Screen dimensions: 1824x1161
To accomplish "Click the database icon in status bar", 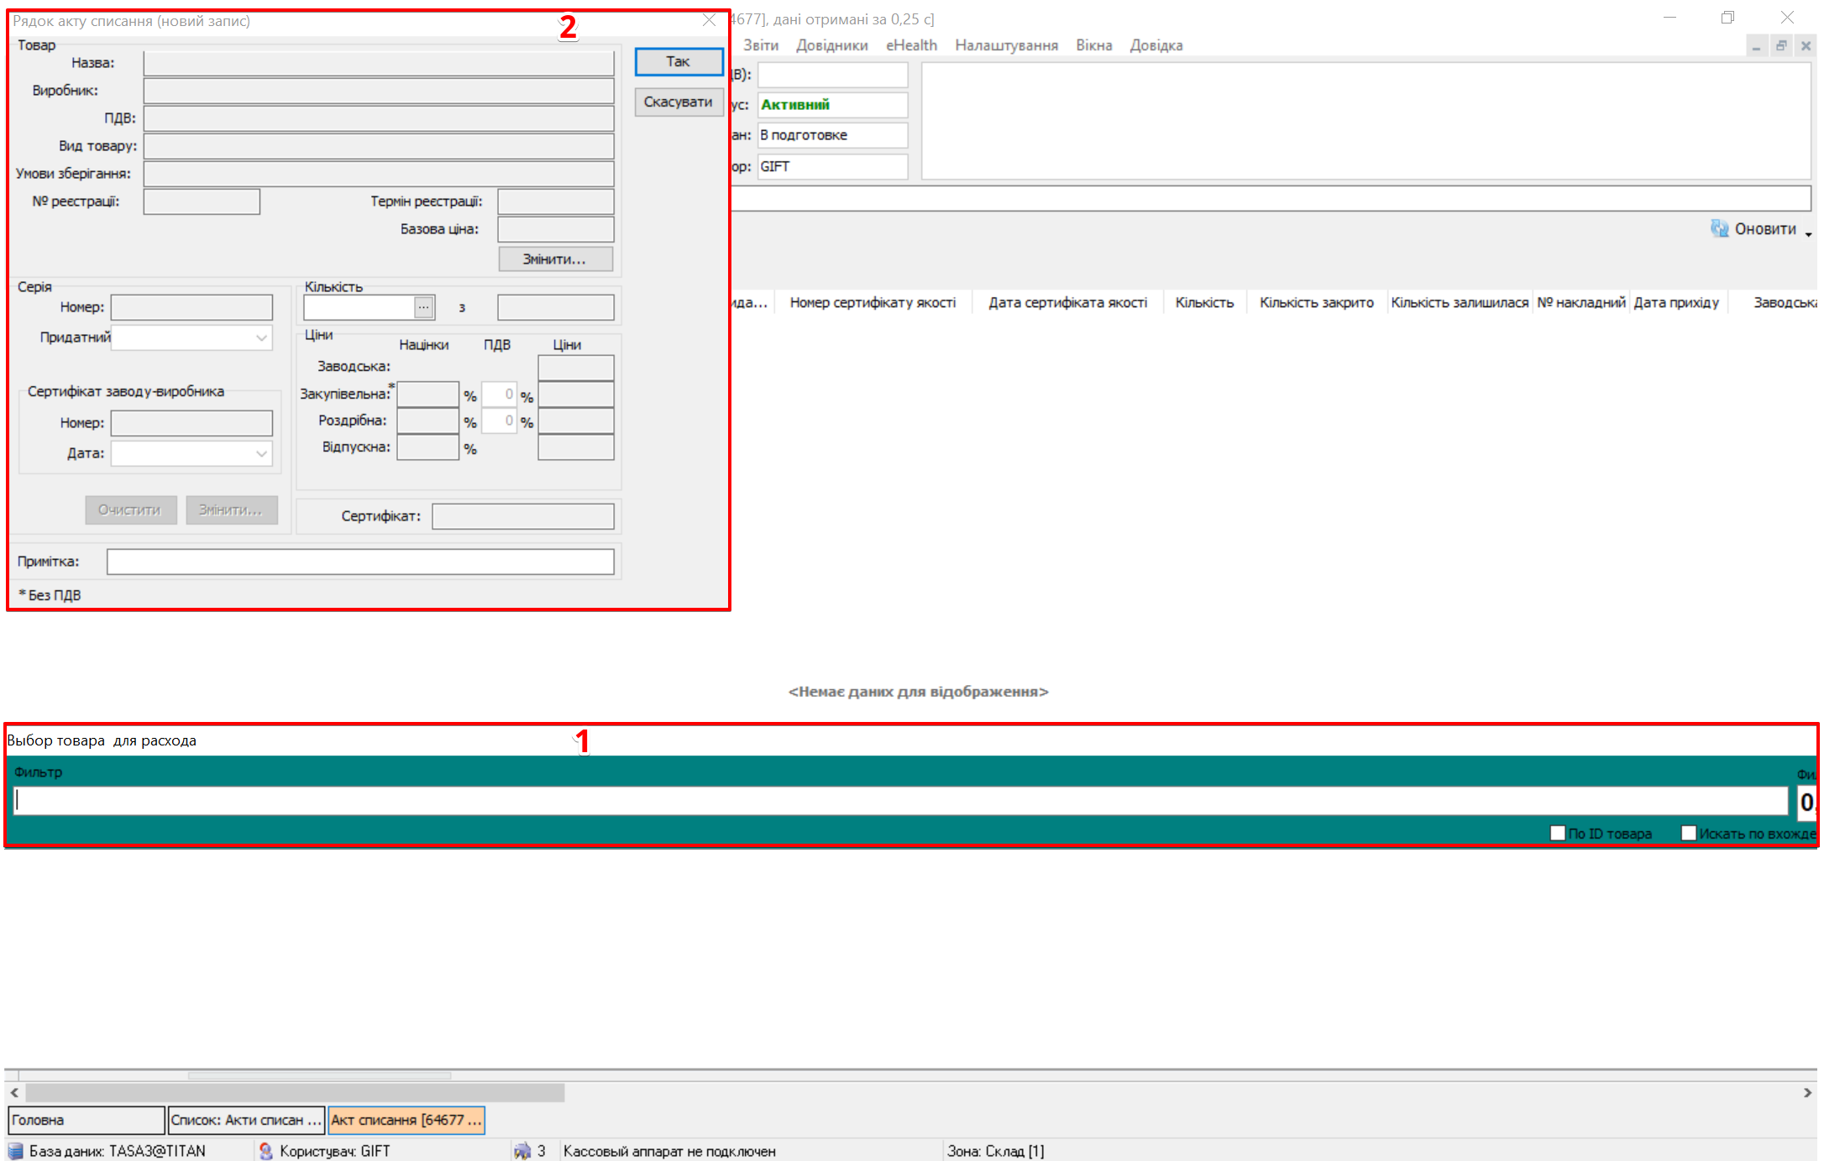I will (15, 1151).
